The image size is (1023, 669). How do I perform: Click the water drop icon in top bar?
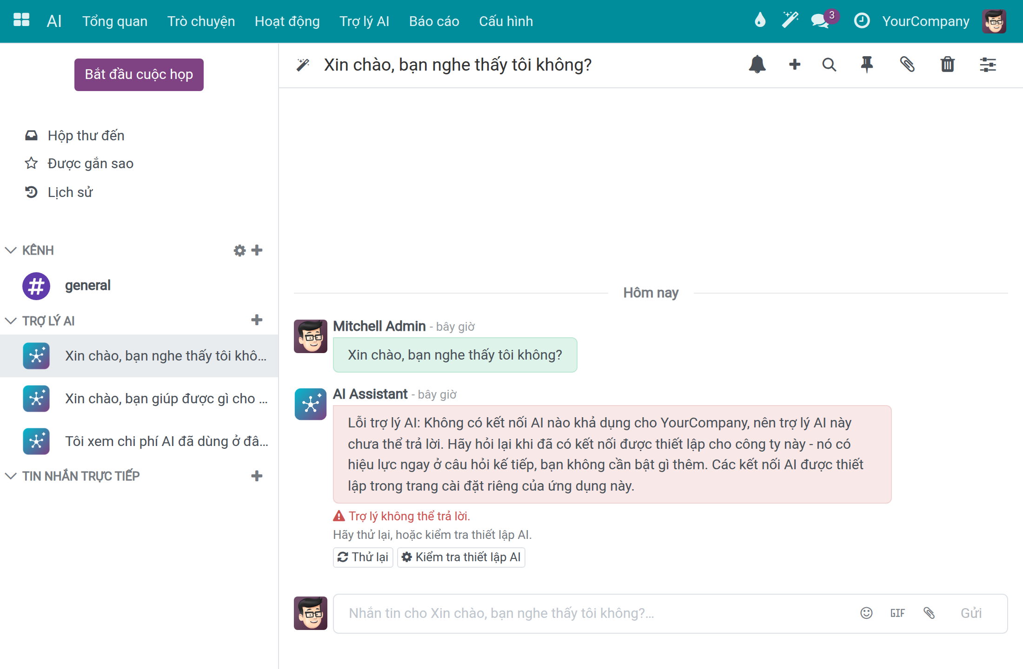pyautogui.click(x=760, y=20)
